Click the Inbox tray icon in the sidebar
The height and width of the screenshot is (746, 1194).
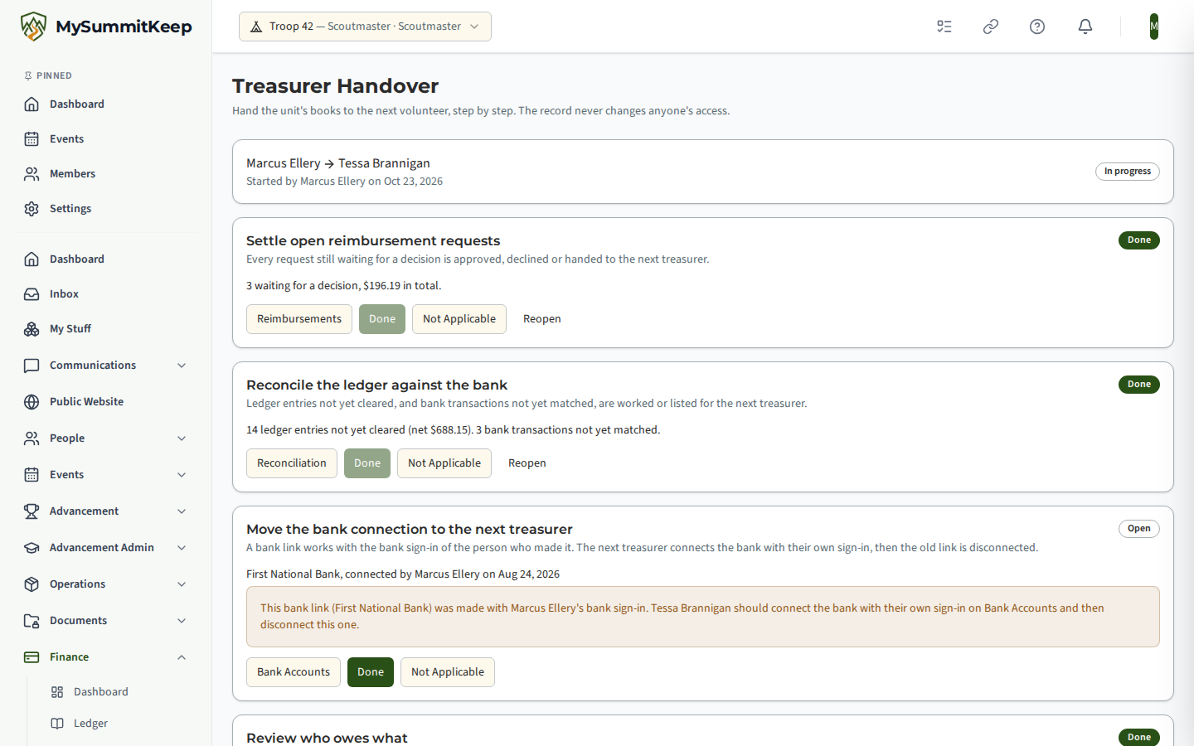pos(32,294)
